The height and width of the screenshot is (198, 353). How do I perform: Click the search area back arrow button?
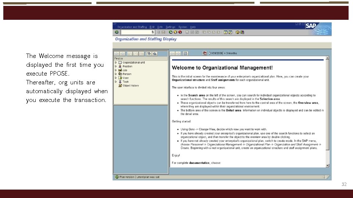(117, 54)
